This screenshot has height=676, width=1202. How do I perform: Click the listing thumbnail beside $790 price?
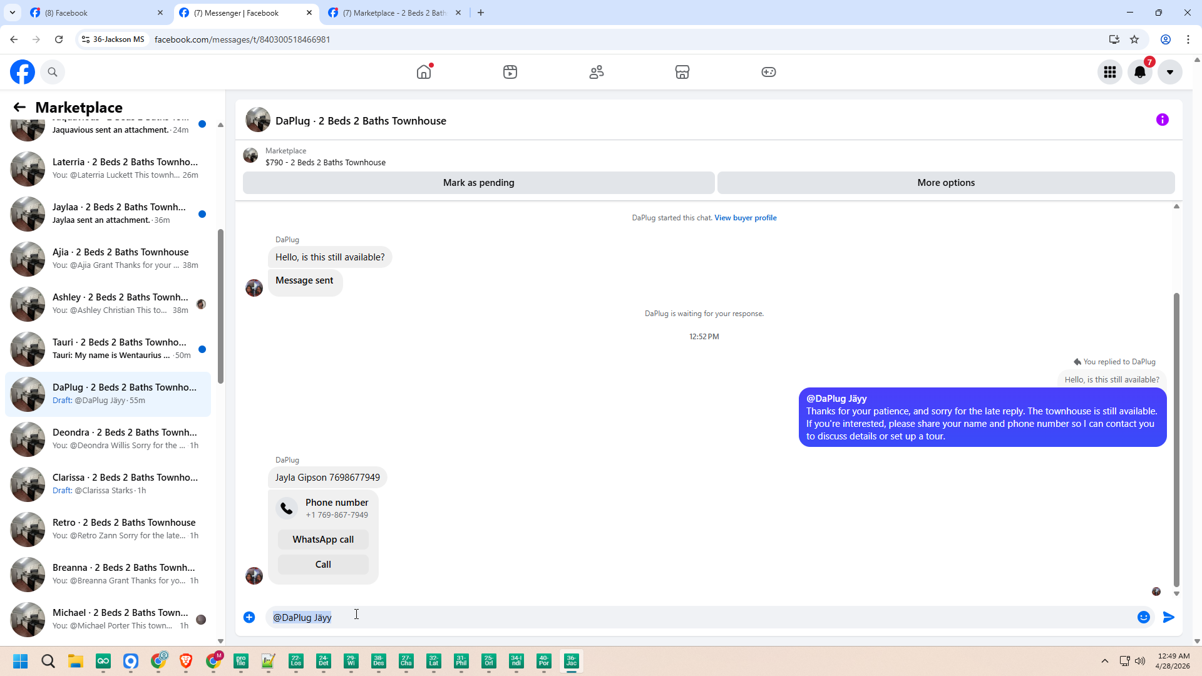[250, 155]
